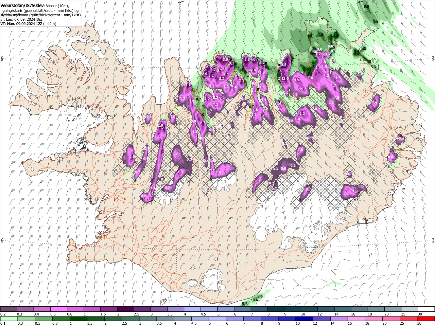This screenshot has width=435, height=326.
Task: Click red-pink 25 swatch in lower legend
Action: [x=408, y=319]
